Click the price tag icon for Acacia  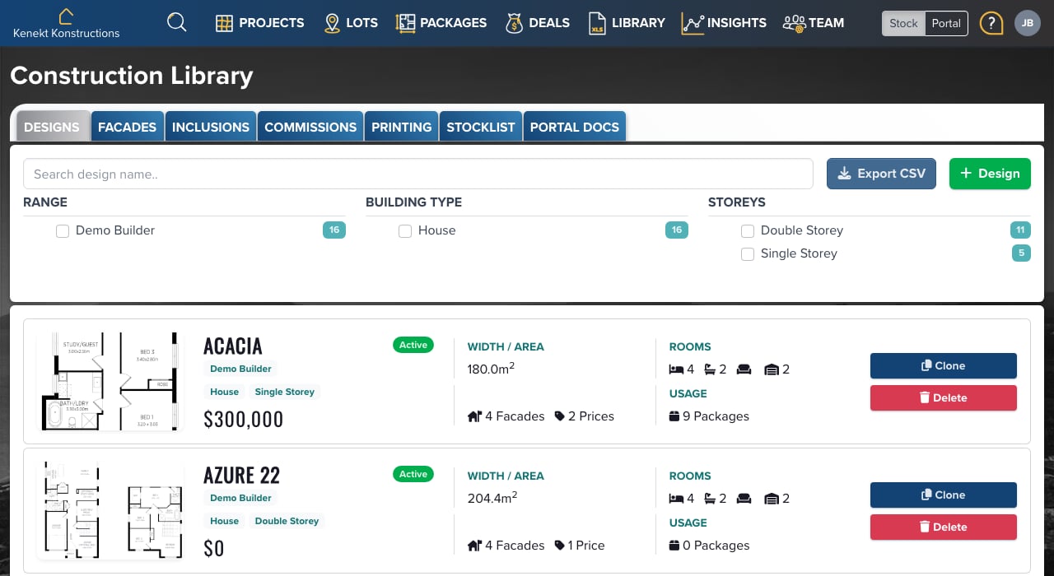tap(560, 416)
